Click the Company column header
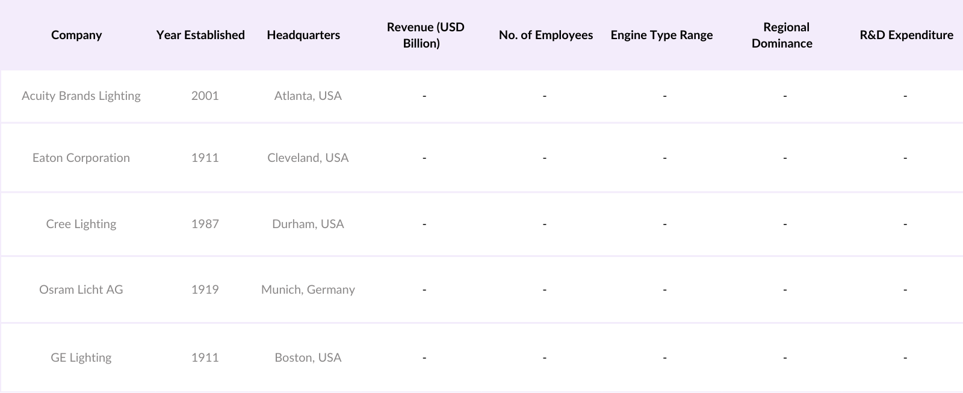This screenshot has width=963, height=393. pos(76,35)
